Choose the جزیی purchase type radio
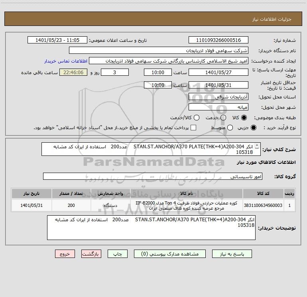This screenshot has width=307, height=297. coord(254,128)
